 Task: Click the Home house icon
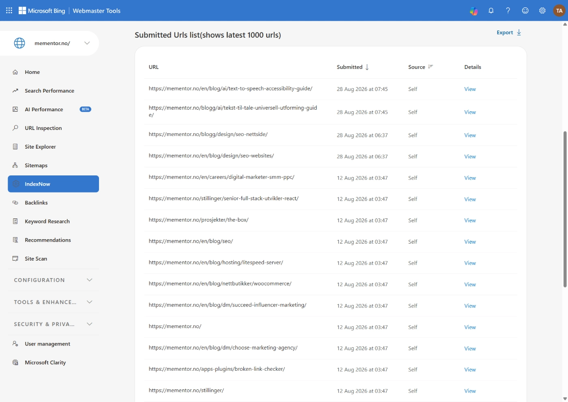pos(15,72)
